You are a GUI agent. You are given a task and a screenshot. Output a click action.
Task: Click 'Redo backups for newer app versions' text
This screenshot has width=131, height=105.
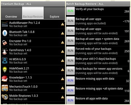[x=99, y=69]
